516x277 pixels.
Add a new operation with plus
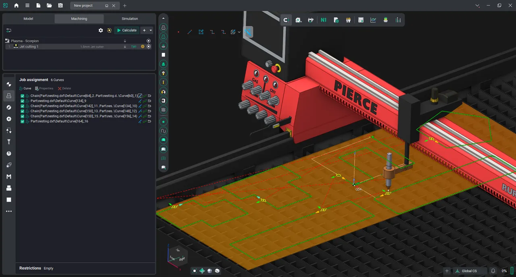tap(144, 30)
